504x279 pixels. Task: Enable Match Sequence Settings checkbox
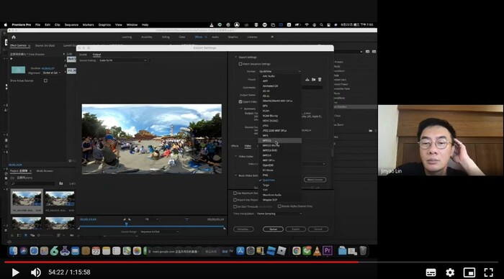(x=240, y=64)
